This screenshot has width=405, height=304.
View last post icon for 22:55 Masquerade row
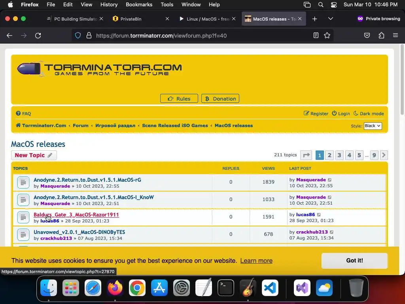[329, 180]
